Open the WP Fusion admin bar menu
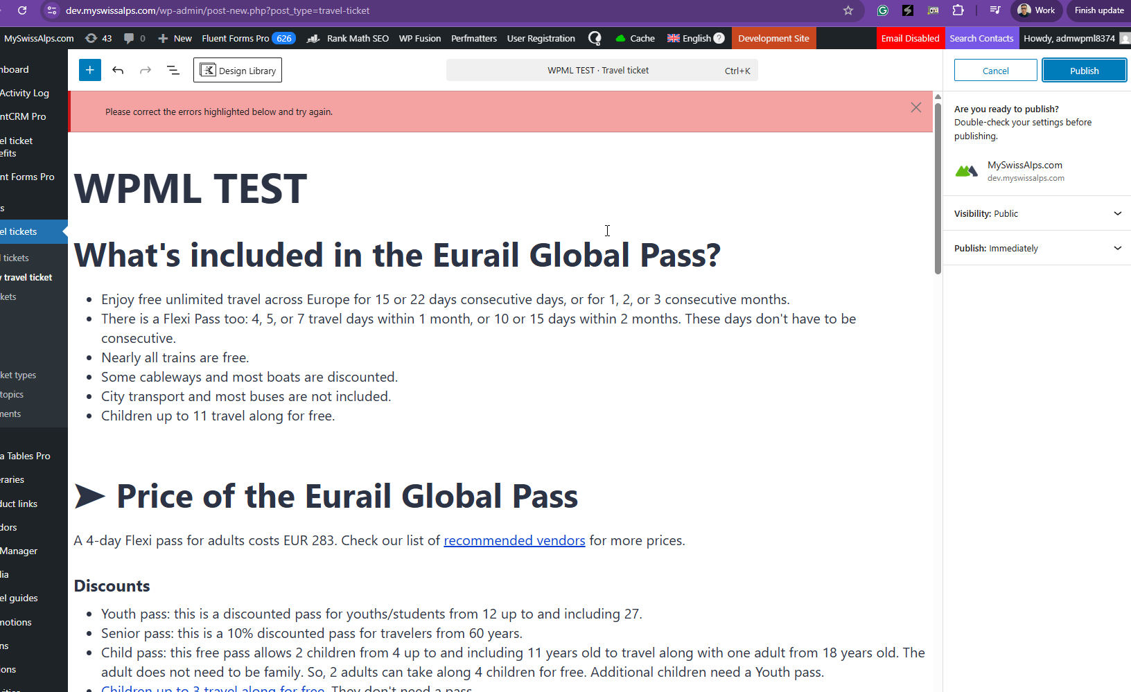Viewport: 1131px width, 692px height. (420, 38)
